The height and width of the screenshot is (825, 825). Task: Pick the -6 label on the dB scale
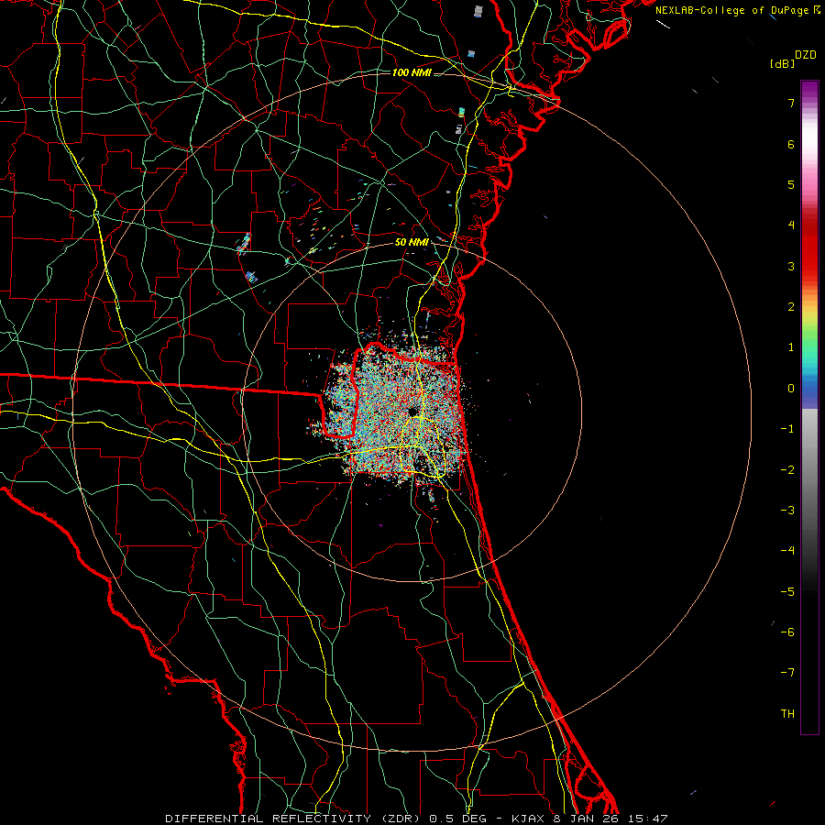tap(787, 632)
